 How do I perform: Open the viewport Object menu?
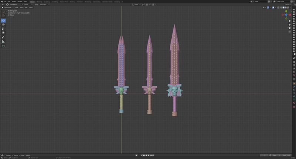pyautogui.click(x=31, y=7)
